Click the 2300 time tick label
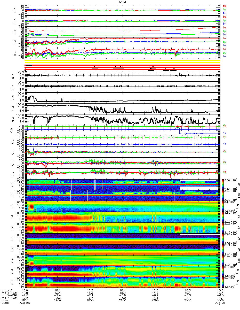The image size is (240, 310). click(x=187, y=300)
